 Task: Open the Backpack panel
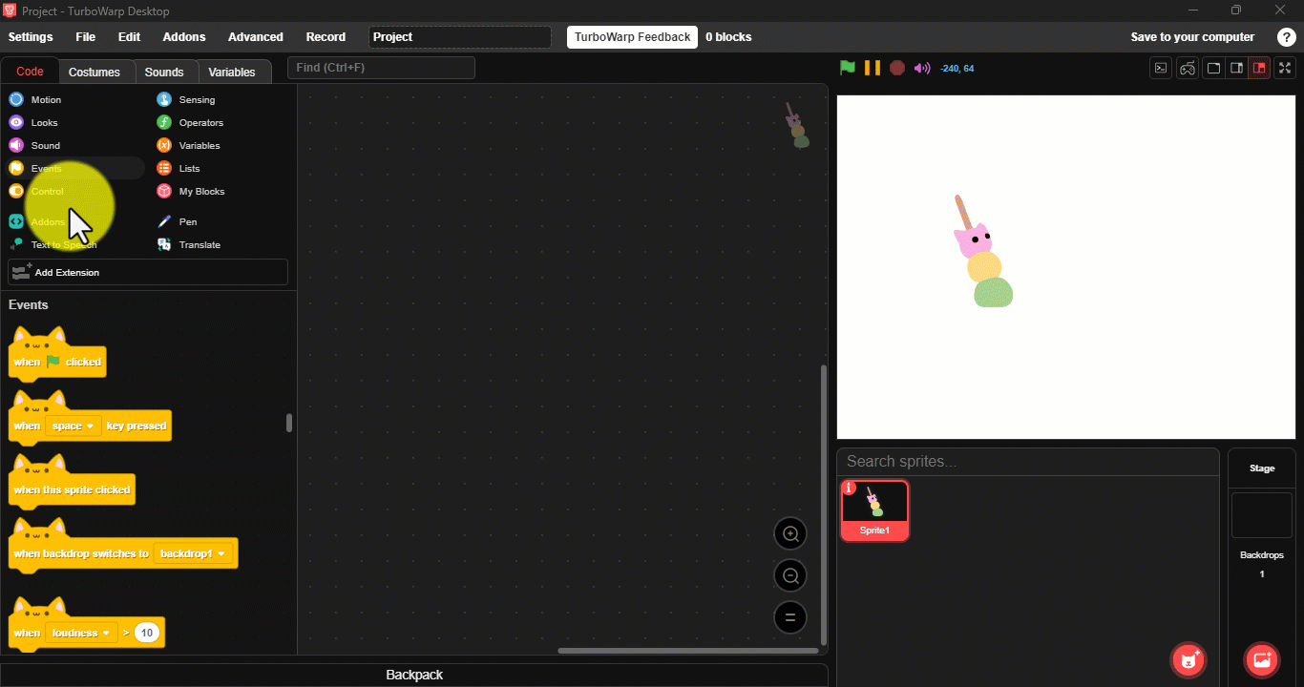point(414,675)
